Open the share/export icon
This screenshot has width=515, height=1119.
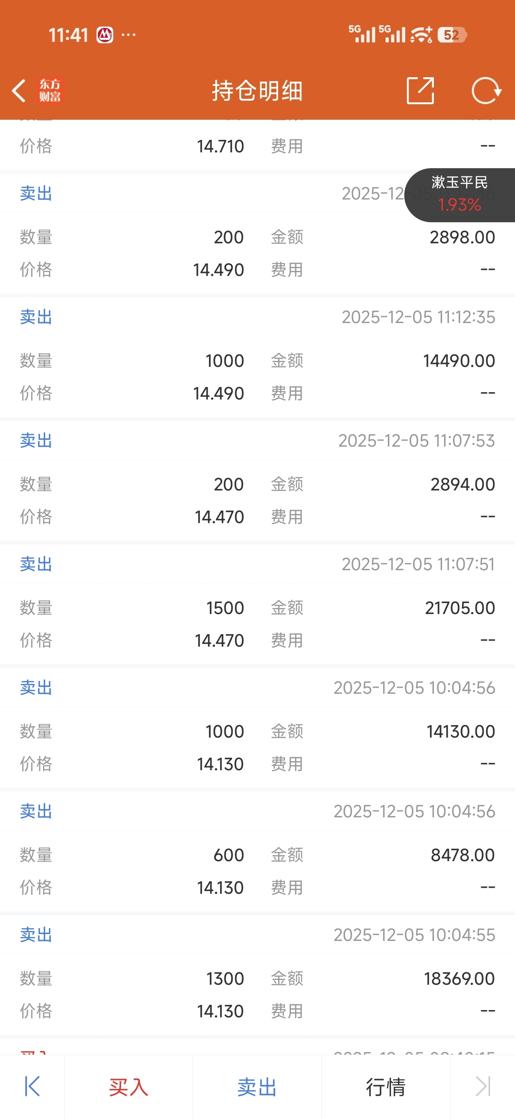tap(420, 91)
